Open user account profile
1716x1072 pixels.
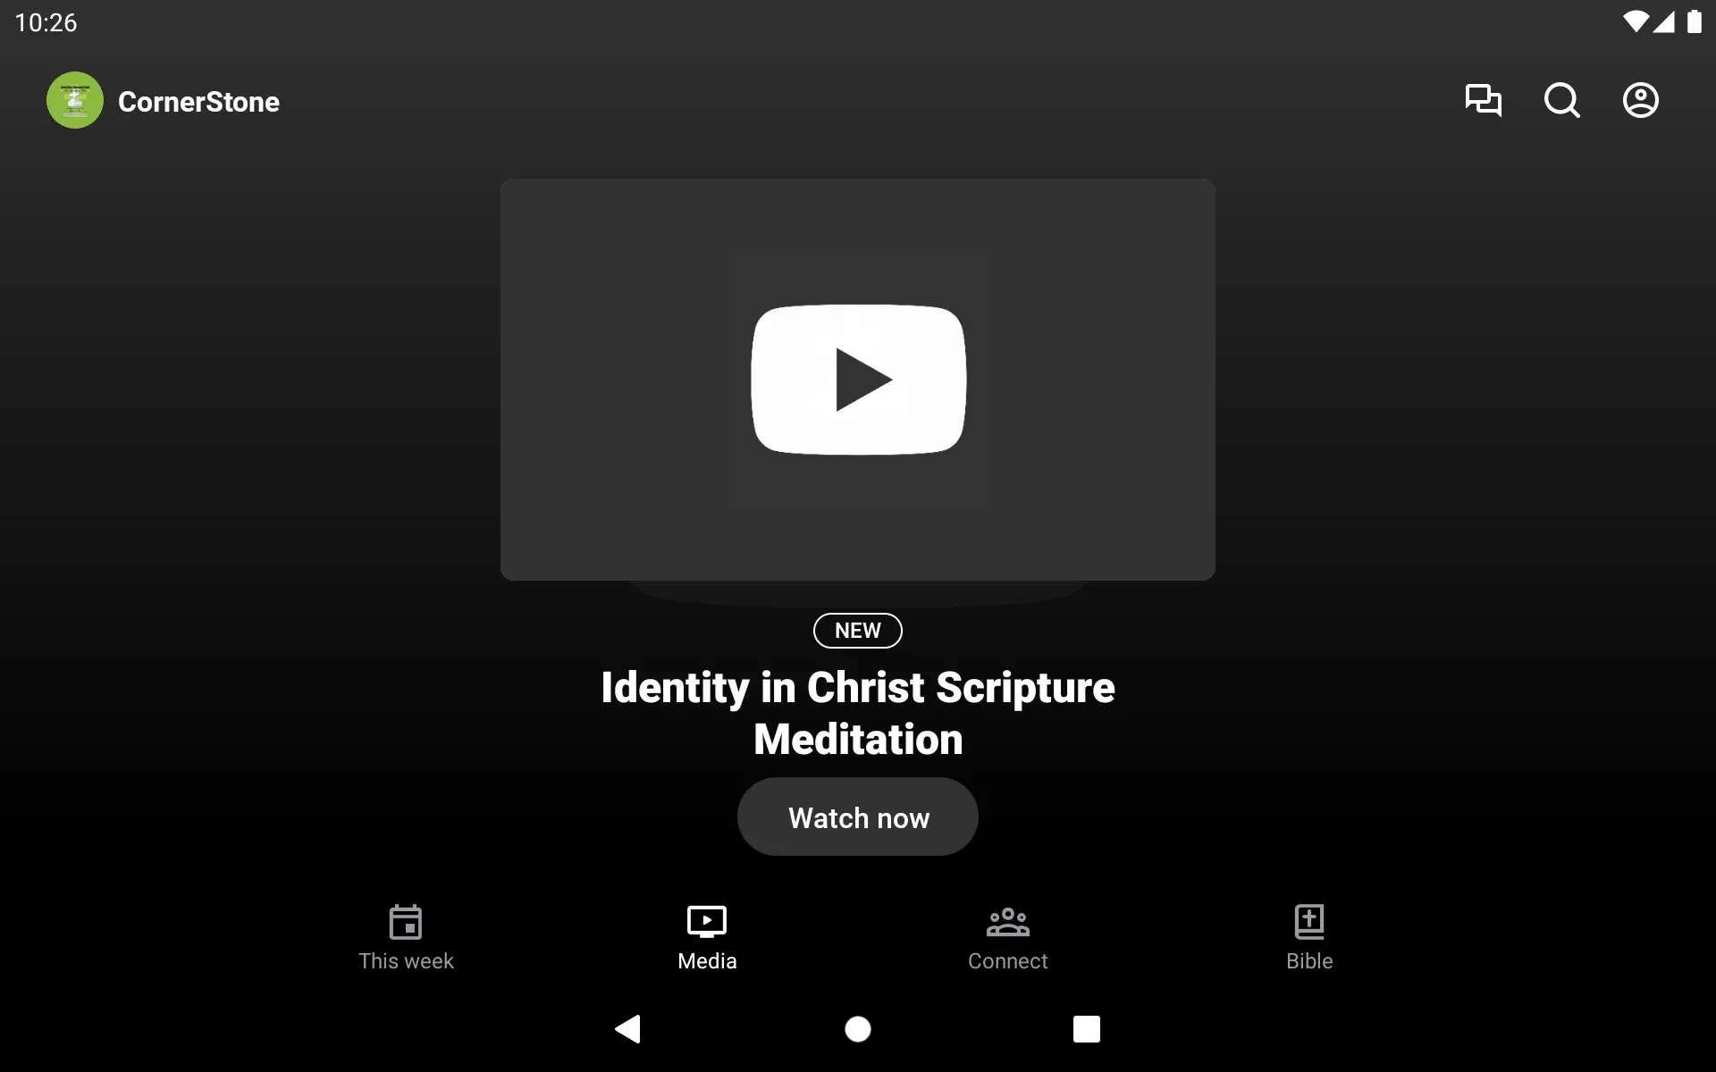point(1641,100)
